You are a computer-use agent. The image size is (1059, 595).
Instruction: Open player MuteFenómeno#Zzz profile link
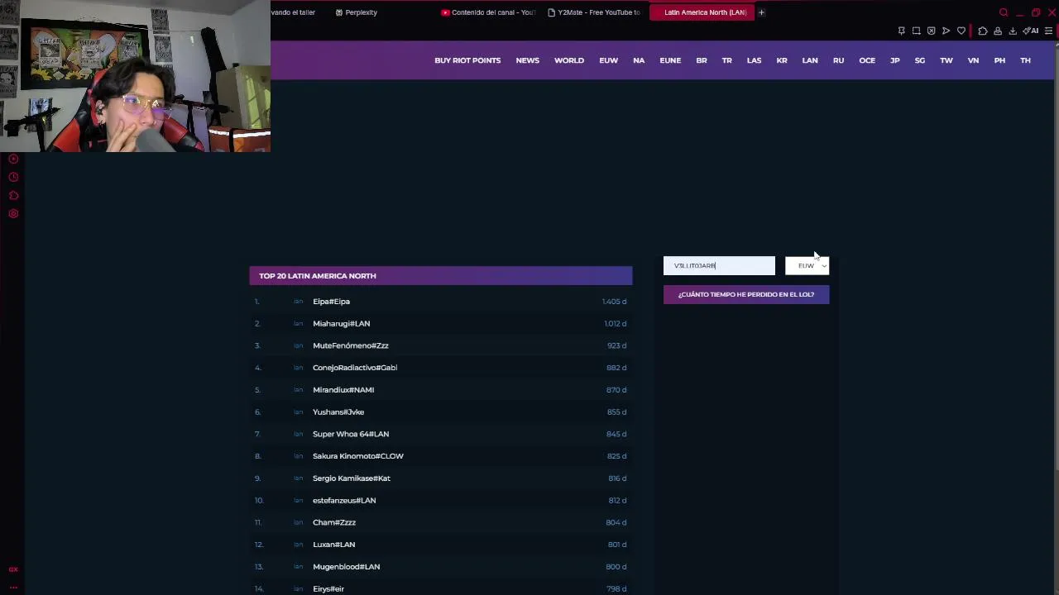351,345
